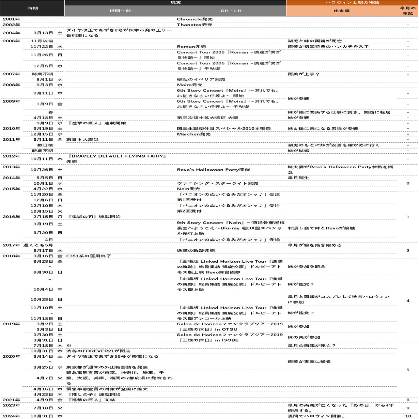Click the 遅くとも5月 date cell
The width and height of the screenshot is (419, 419).
point(38,245)
